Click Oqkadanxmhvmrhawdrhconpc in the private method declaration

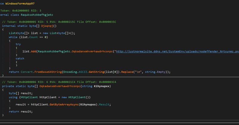coord(60,86)
